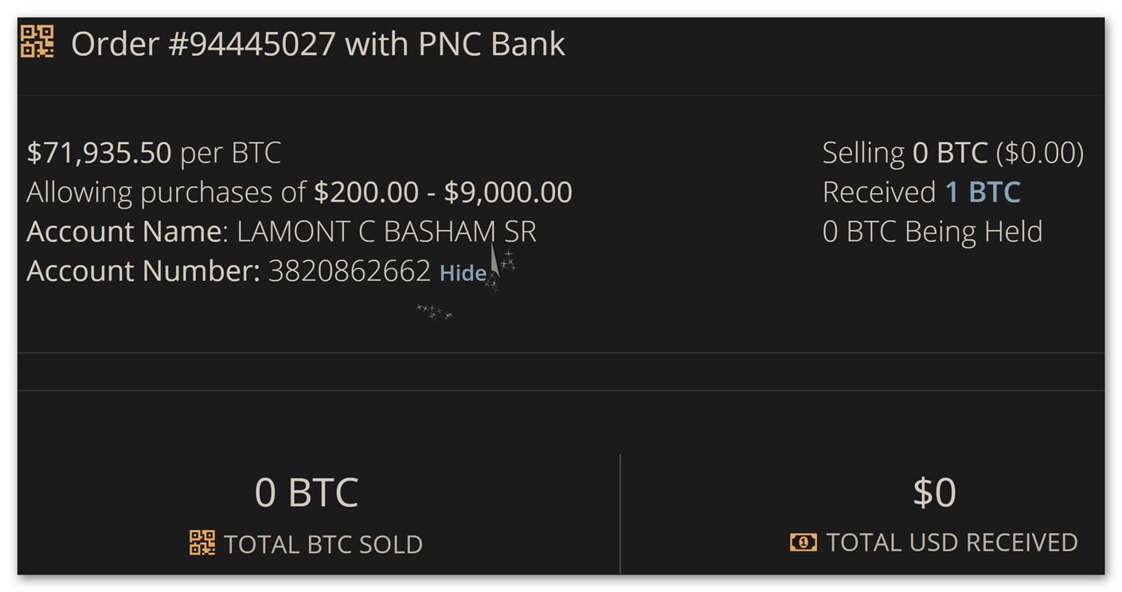Open the Received 1 BTC link
Screen dimensions: 1122x592
(982, 192)
